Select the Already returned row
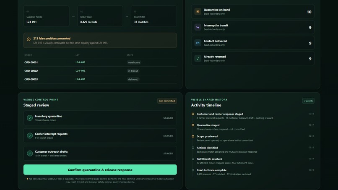Viewport: 338px width, 190px height. click(x=252, y=59)
